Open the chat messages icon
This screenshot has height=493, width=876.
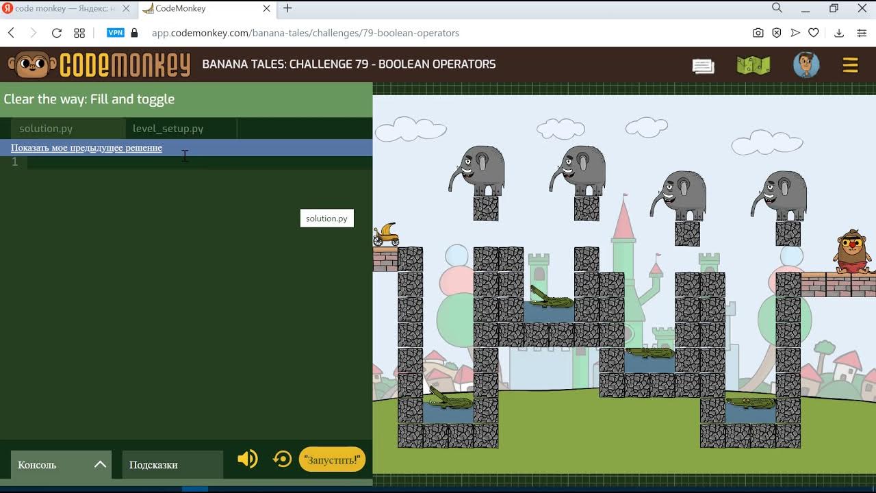coord(703,66)
